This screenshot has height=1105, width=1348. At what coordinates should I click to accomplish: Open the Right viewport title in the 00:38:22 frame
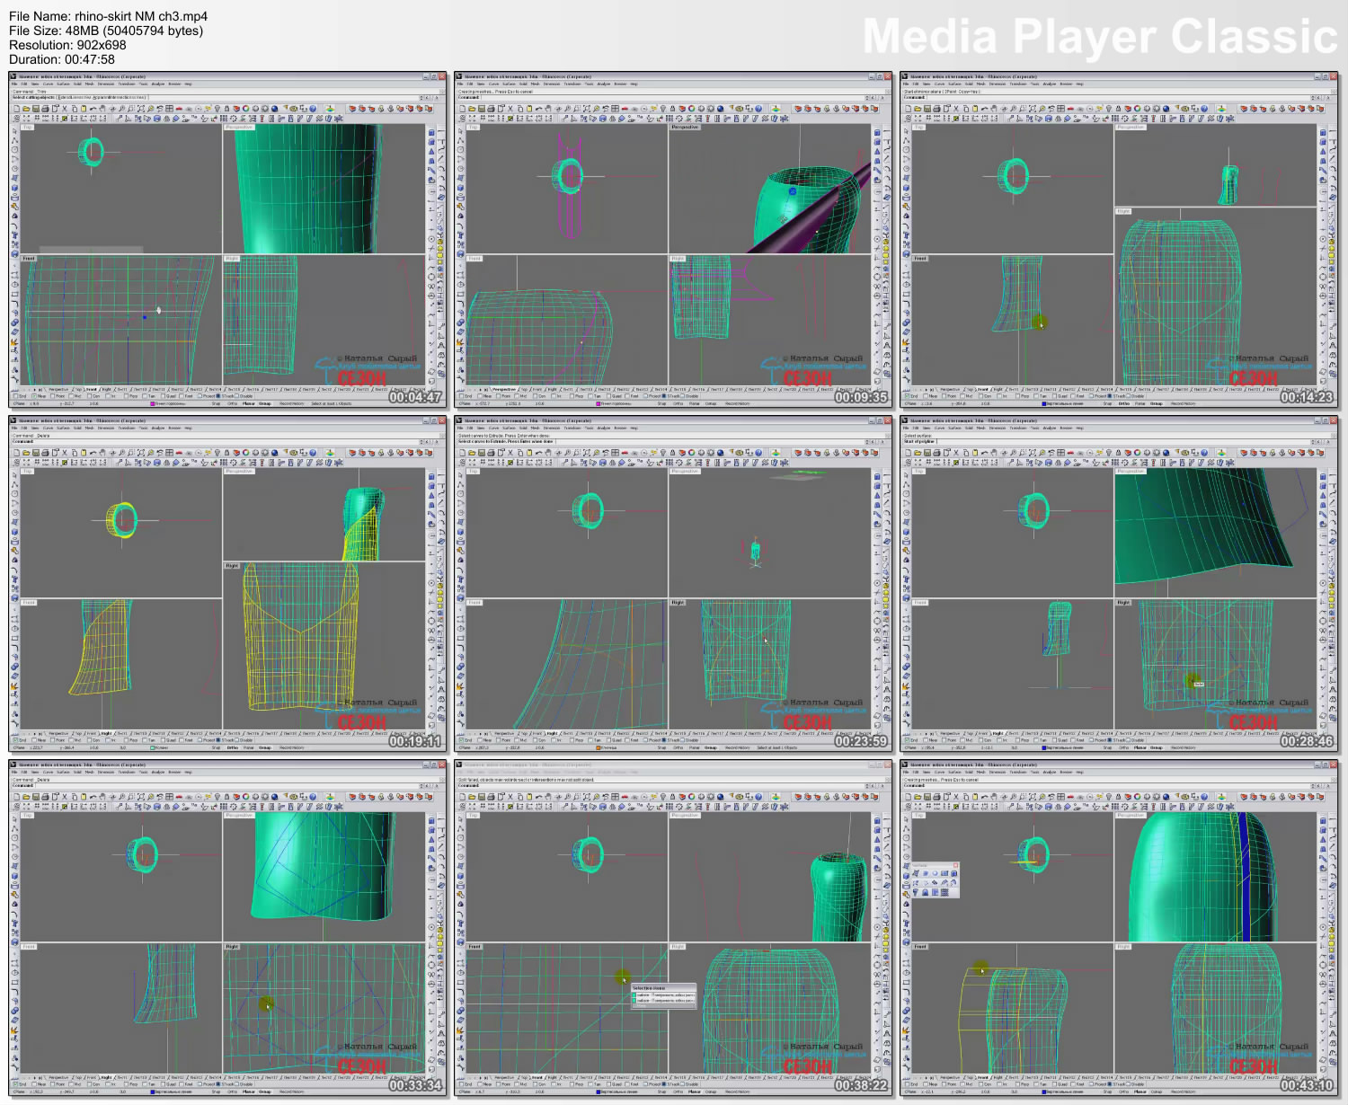pyautogui.click(x=678, y=947)
